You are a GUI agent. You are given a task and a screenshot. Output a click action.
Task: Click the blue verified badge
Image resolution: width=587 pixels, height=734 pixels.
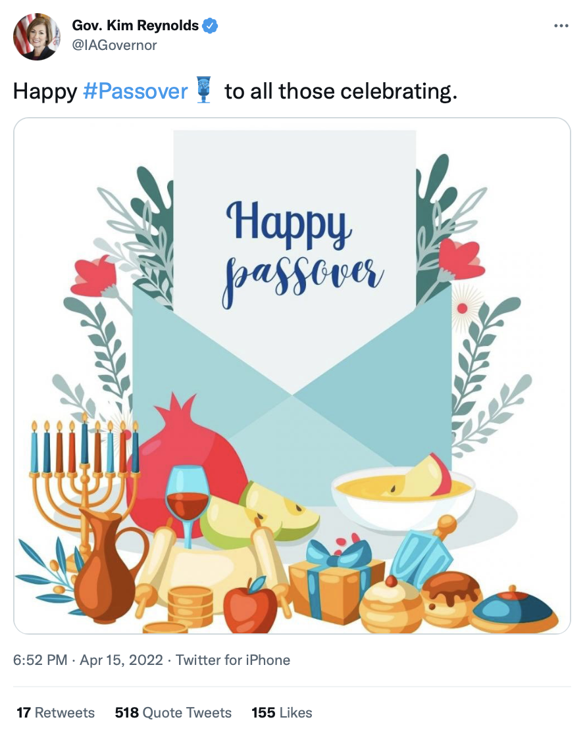210,26
